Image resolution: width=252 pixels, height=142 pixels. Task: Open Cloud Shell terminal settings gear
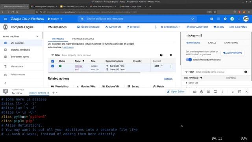pyautogui.click(x=202, y=92)
